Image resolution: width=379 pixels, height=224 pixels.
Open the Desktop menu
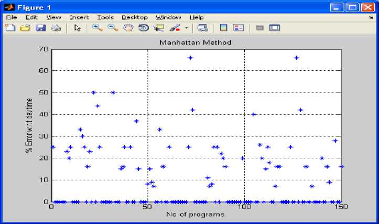tap(135, 17)
